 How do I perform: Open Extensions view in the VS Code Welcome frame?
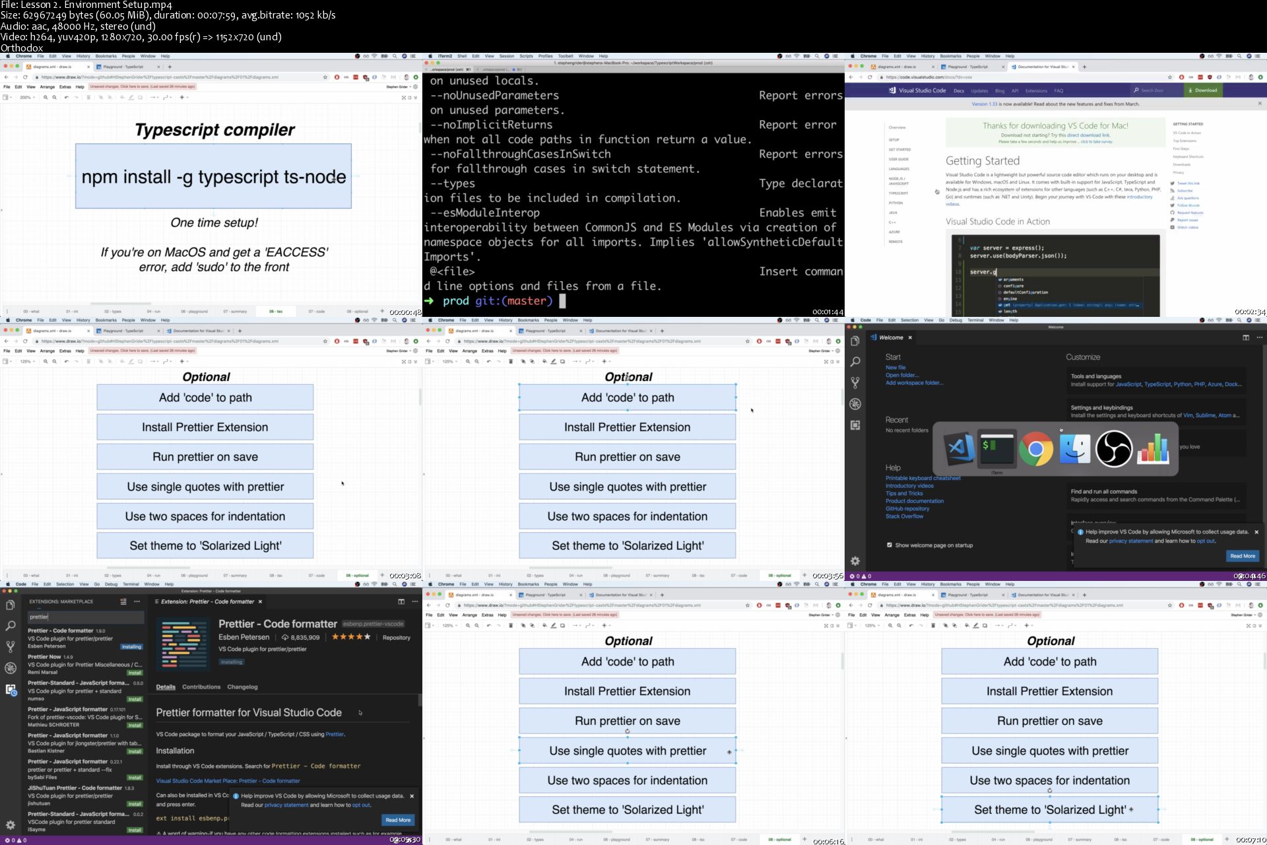pos(855,425)
